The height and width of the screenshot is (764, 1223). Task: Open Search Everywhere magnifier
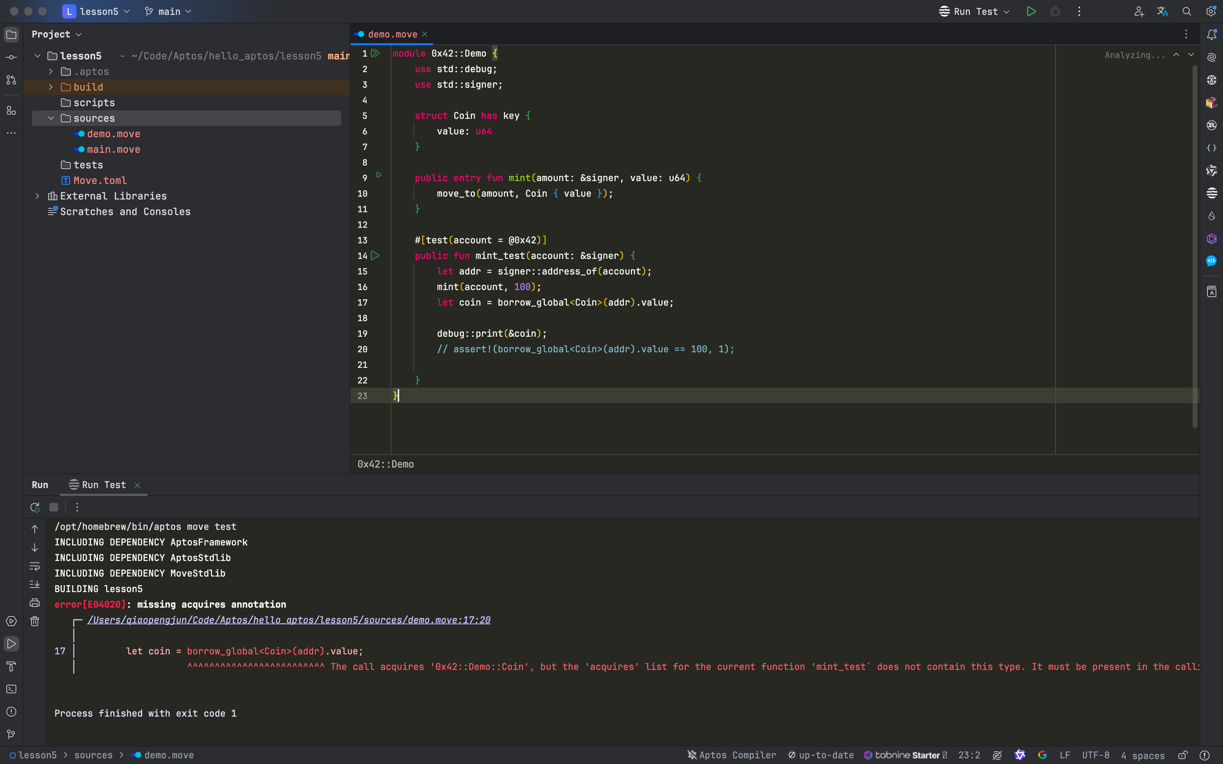click(1187, 11)
